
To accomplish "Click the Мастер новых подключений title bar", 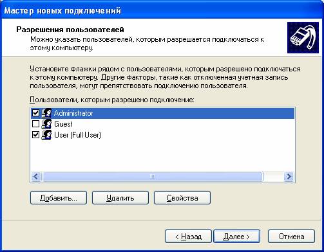I will coord(162,10).
